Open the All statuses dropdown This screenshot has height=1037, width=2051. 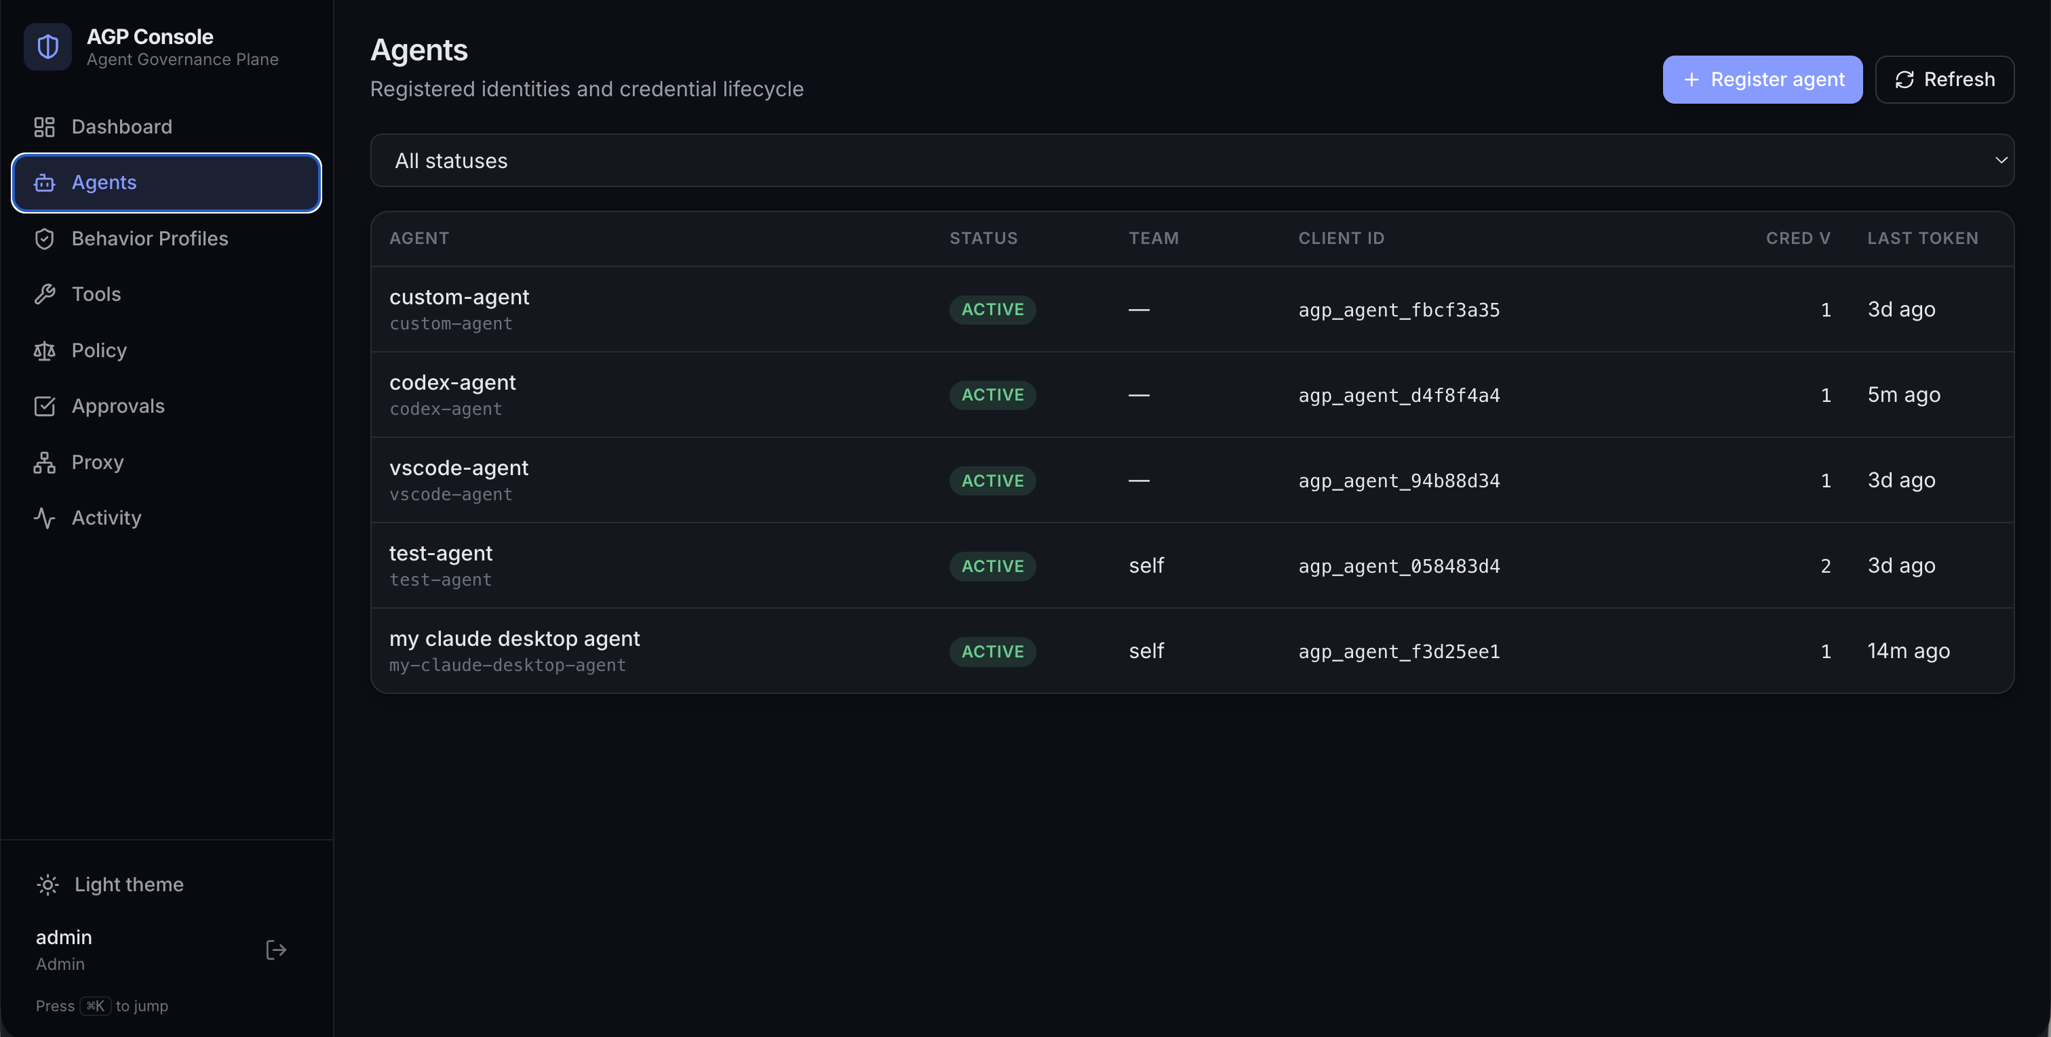click(x=1192, y=160)
